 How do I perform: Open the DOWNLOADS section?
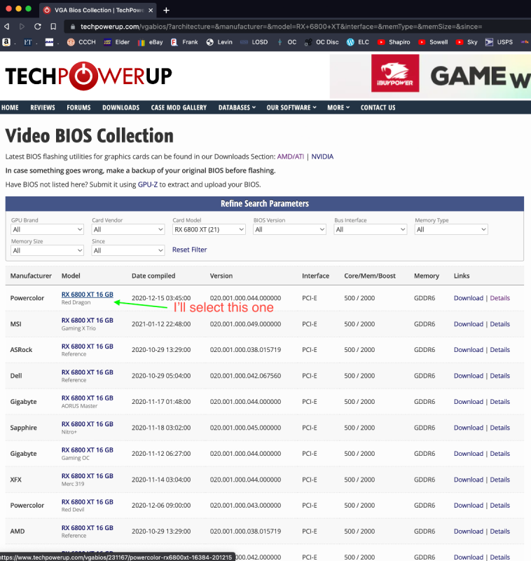coord(120,107)
